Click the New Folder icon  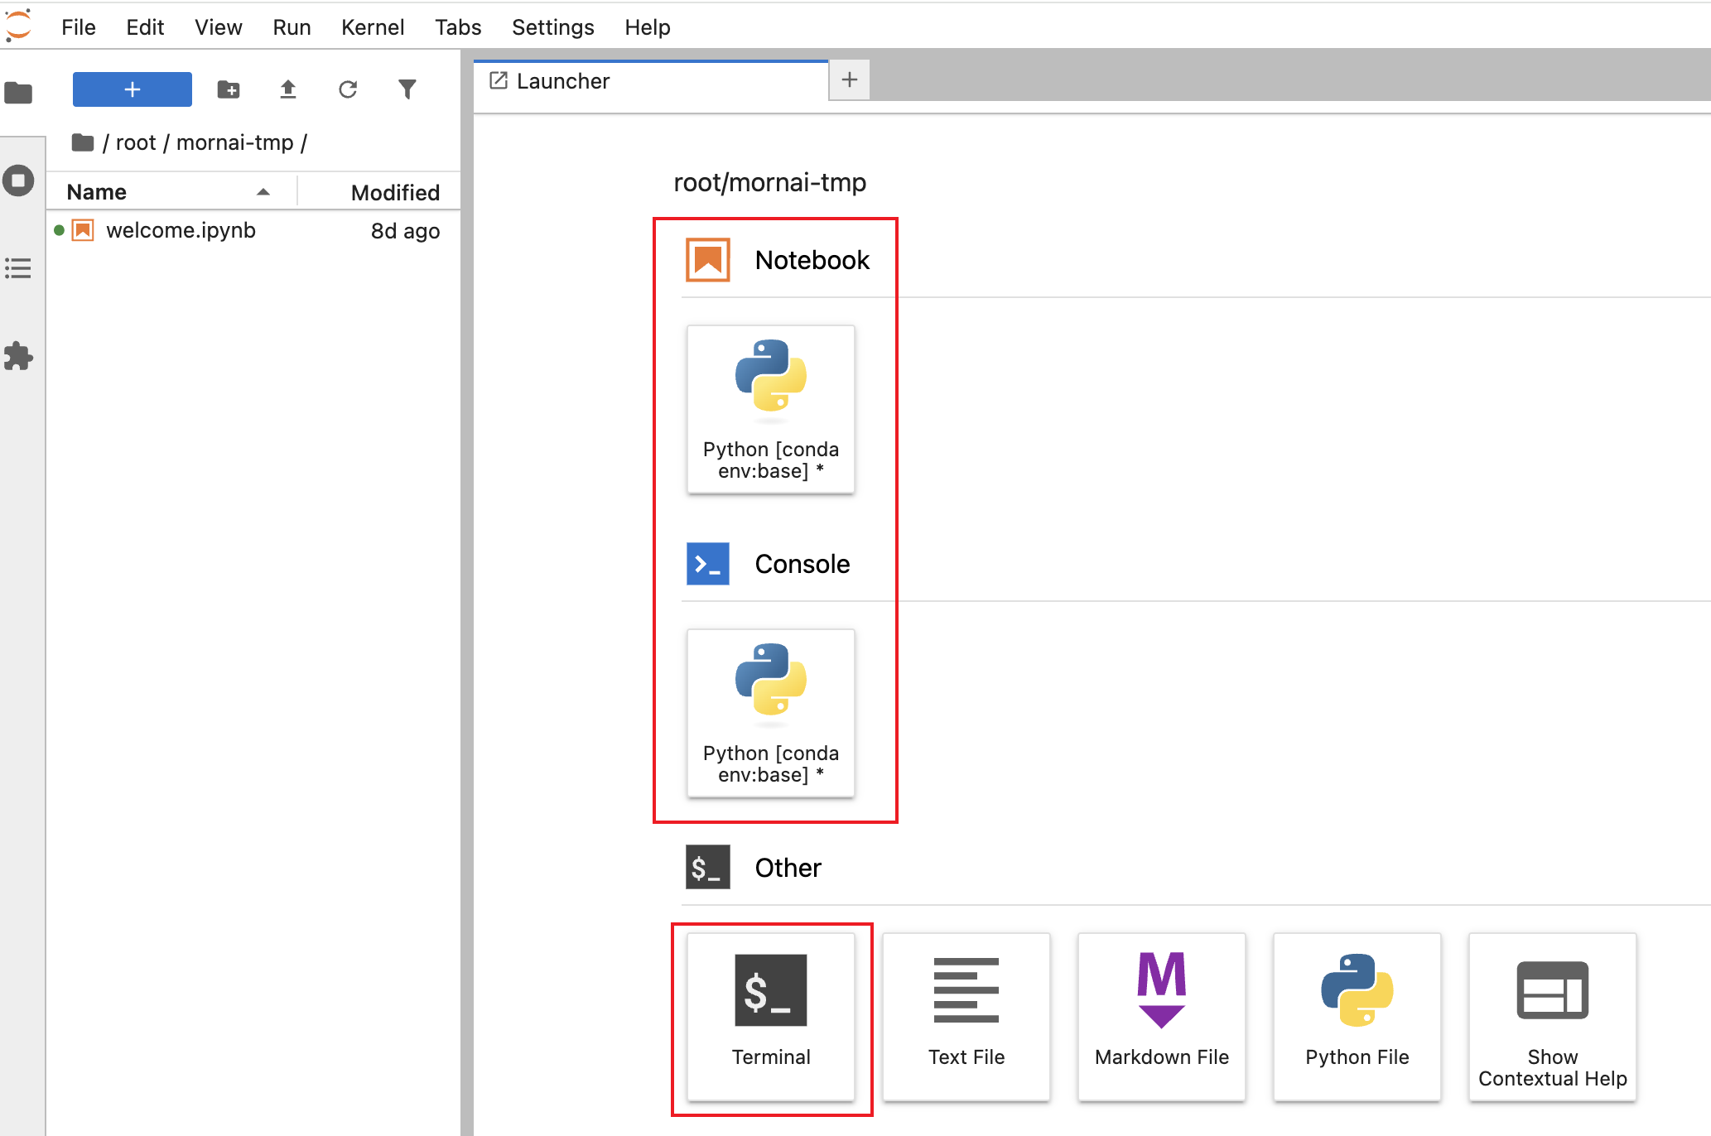coord(229,89)
